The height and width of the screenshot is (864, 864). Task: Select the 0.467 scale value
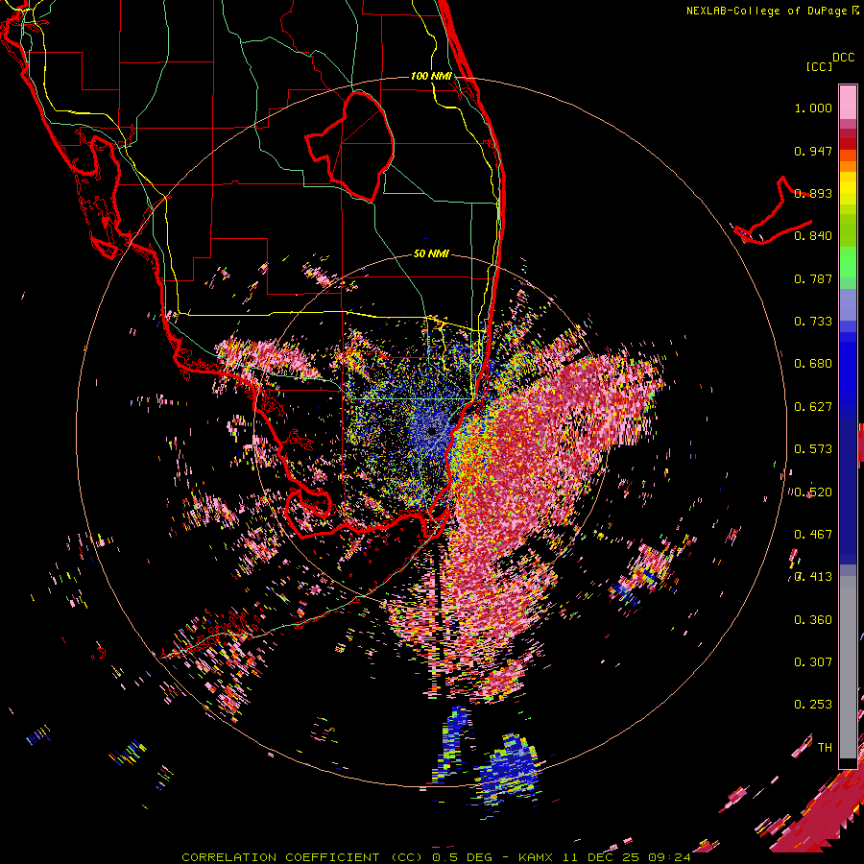click(813, 535)
